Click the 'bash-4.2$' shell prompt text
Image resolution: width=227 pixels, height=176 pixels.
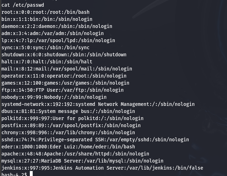[x=14, y=174]
